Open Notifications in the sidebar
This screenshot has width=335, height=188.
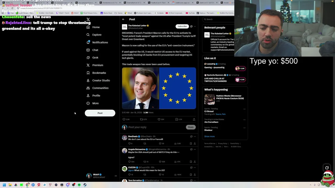[x=97, y=42]
